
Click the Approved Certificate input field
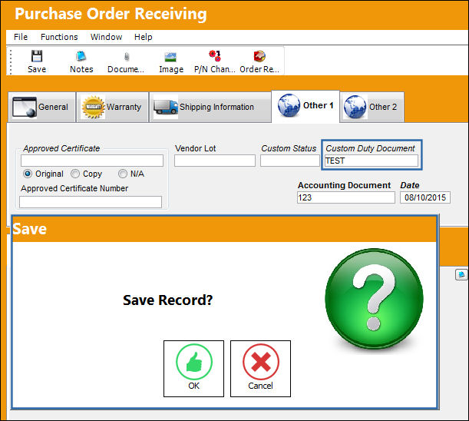click(92, 161)
